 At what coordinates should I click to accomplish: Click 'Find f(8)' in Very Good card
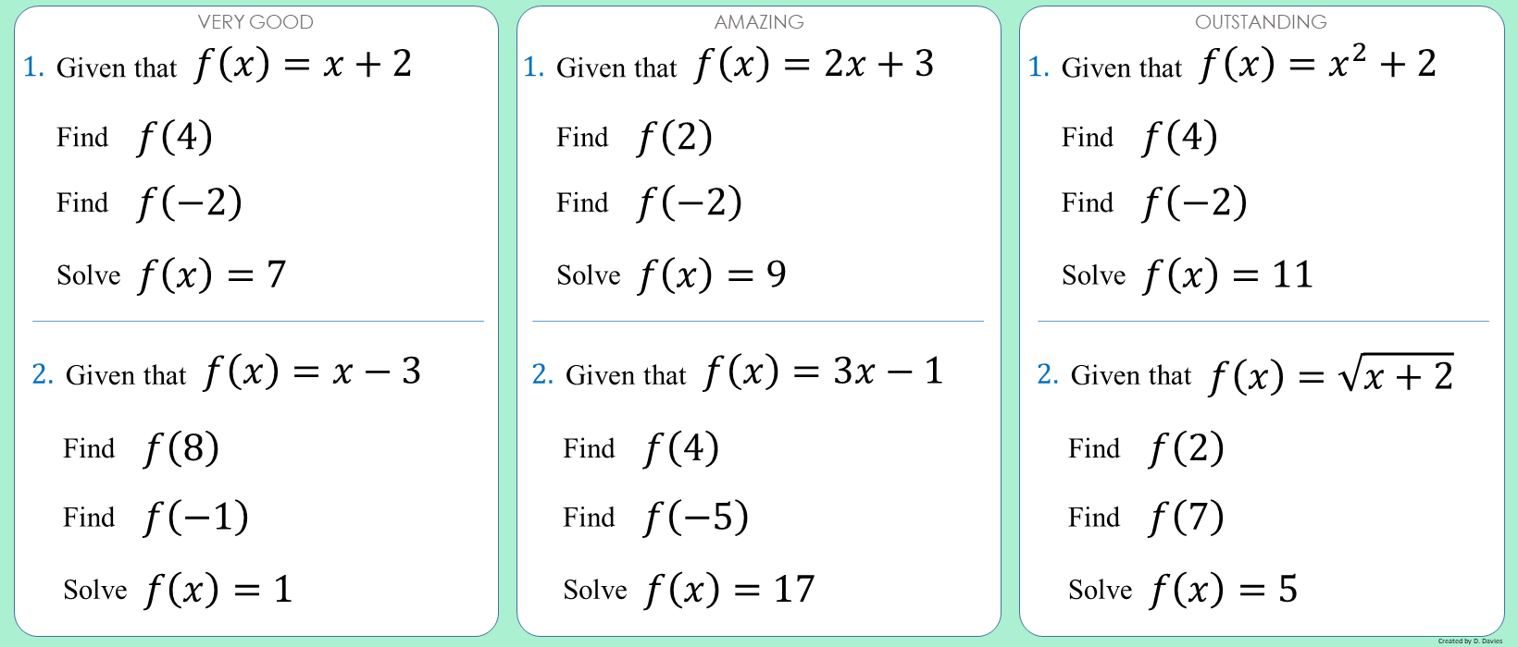click(141, 449)
